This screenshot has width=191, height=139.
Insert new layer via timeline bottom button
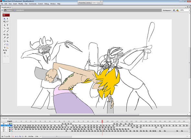click(x=2, y=136)
